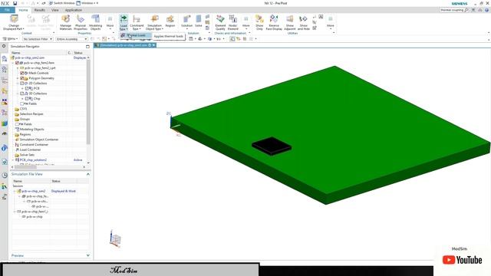Click the command finder search field
The height and width of the screenshot is (276, 491).
point(452,10)
